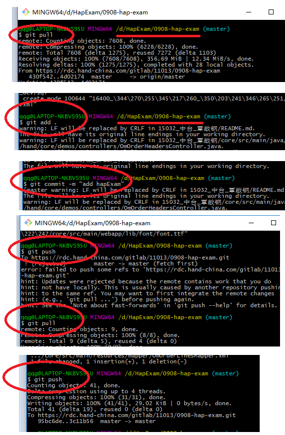Click the 'origin/master' ref text
The width and height of the screenshot is (285, 435).
click(x=162, y=77)
